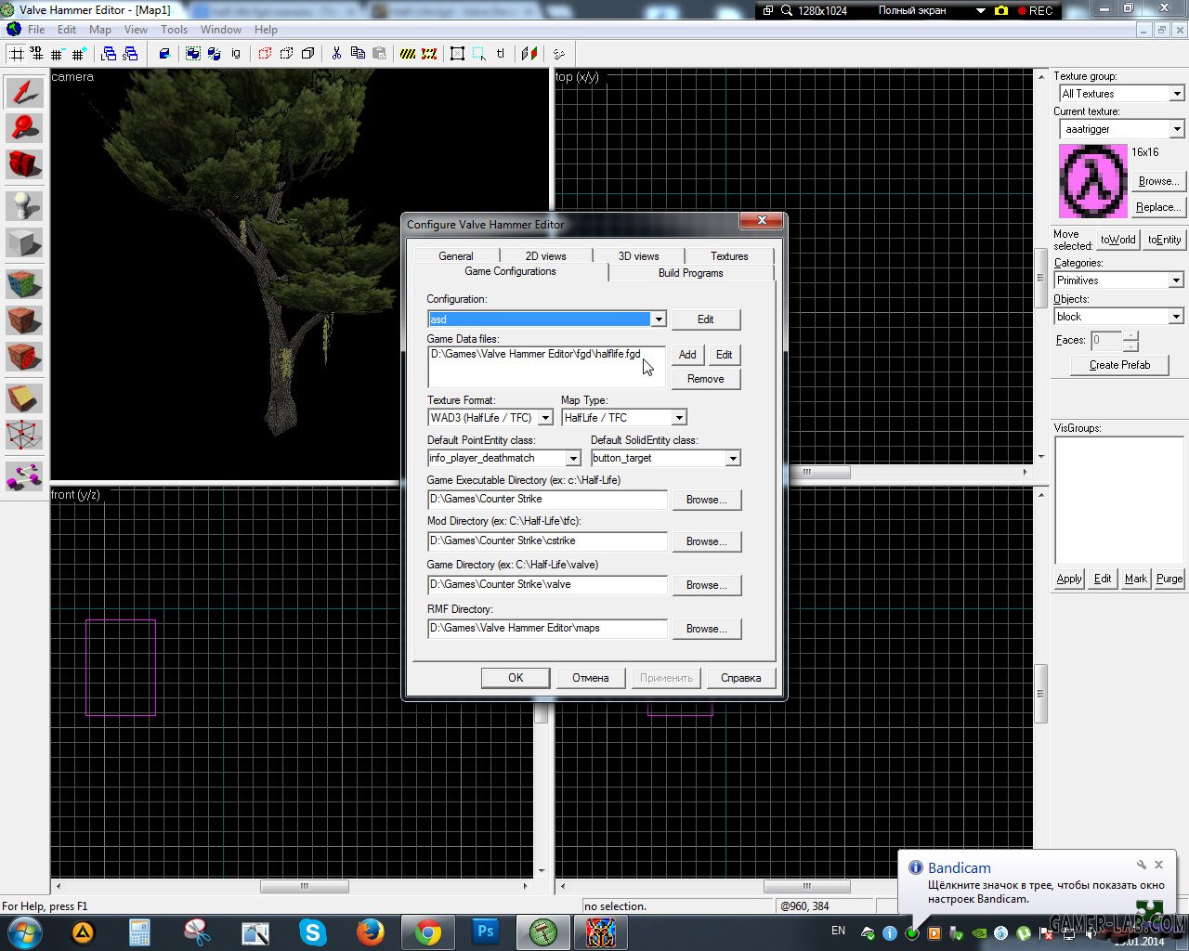1189x951 pixels.
Task: Select the Entity tool light bulb
Action: 24,206
